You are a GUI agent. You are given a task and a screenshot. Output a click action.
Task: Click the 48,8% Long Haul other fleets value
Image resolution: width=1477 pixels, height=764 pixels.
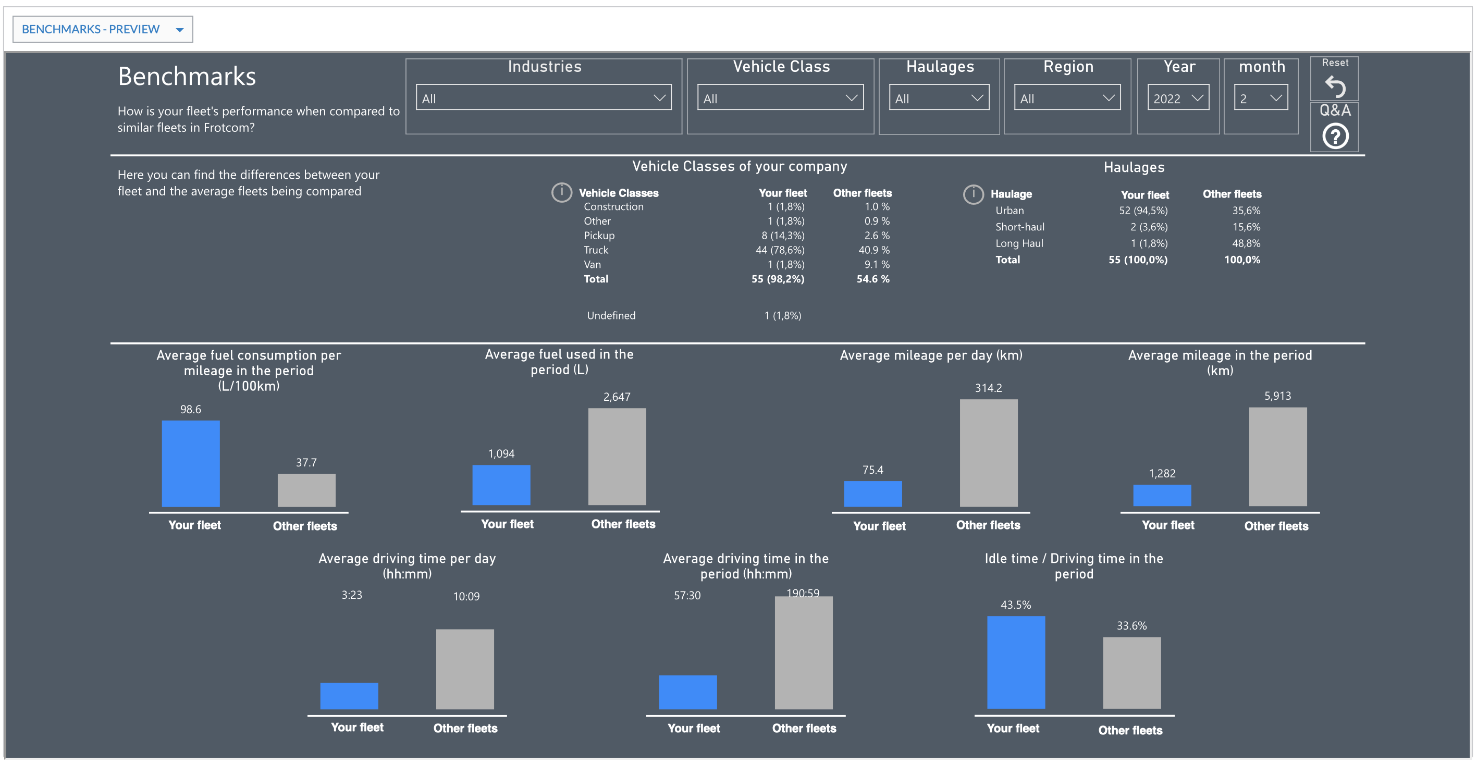1246,243
